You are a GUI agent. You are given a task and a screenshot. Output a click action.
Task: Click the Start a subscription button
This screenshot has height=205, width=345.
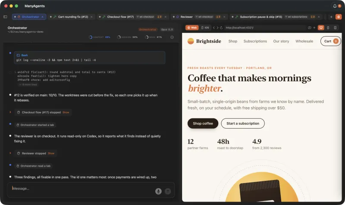(243, 123)
